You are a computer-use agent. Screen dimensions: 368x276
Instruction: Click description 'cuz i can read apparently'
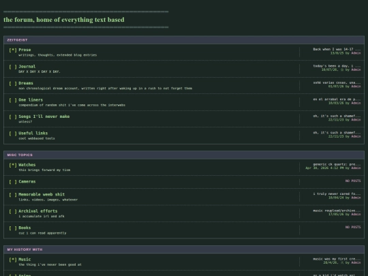[x=42, y=233]
